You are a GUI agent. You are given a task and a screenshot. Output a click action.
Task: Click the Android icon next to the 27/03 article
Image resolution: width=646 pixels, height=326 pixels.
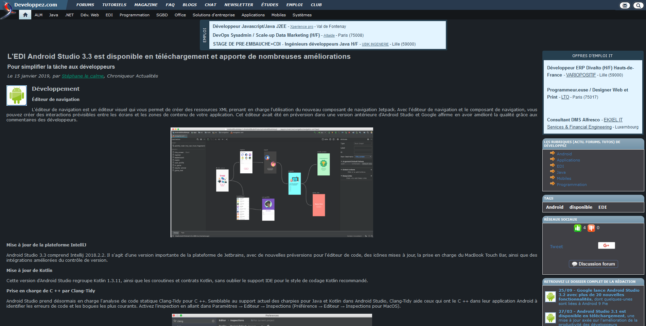pos(550,318)
